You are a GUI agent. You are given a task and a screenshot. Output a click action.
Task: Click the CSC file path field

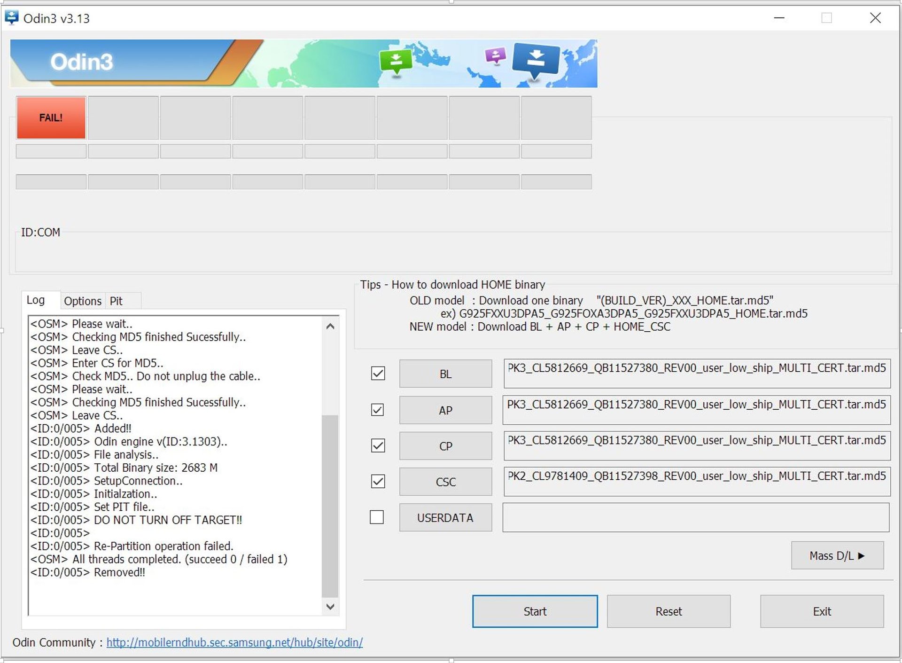697,481
